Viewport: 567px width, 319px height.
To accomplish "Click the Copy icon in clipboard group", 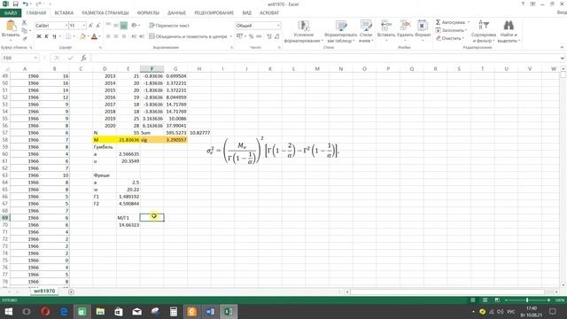I will (24, 31).
